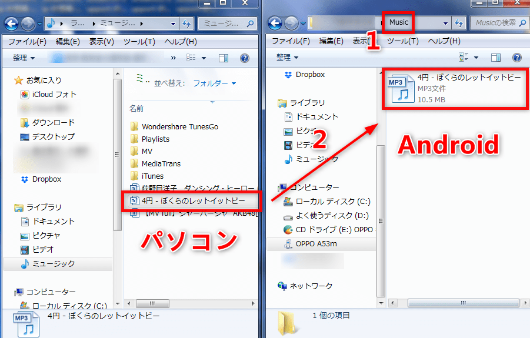
Task: Click the left window horizontal scrollbar thumb
Action: coord(152,303)
